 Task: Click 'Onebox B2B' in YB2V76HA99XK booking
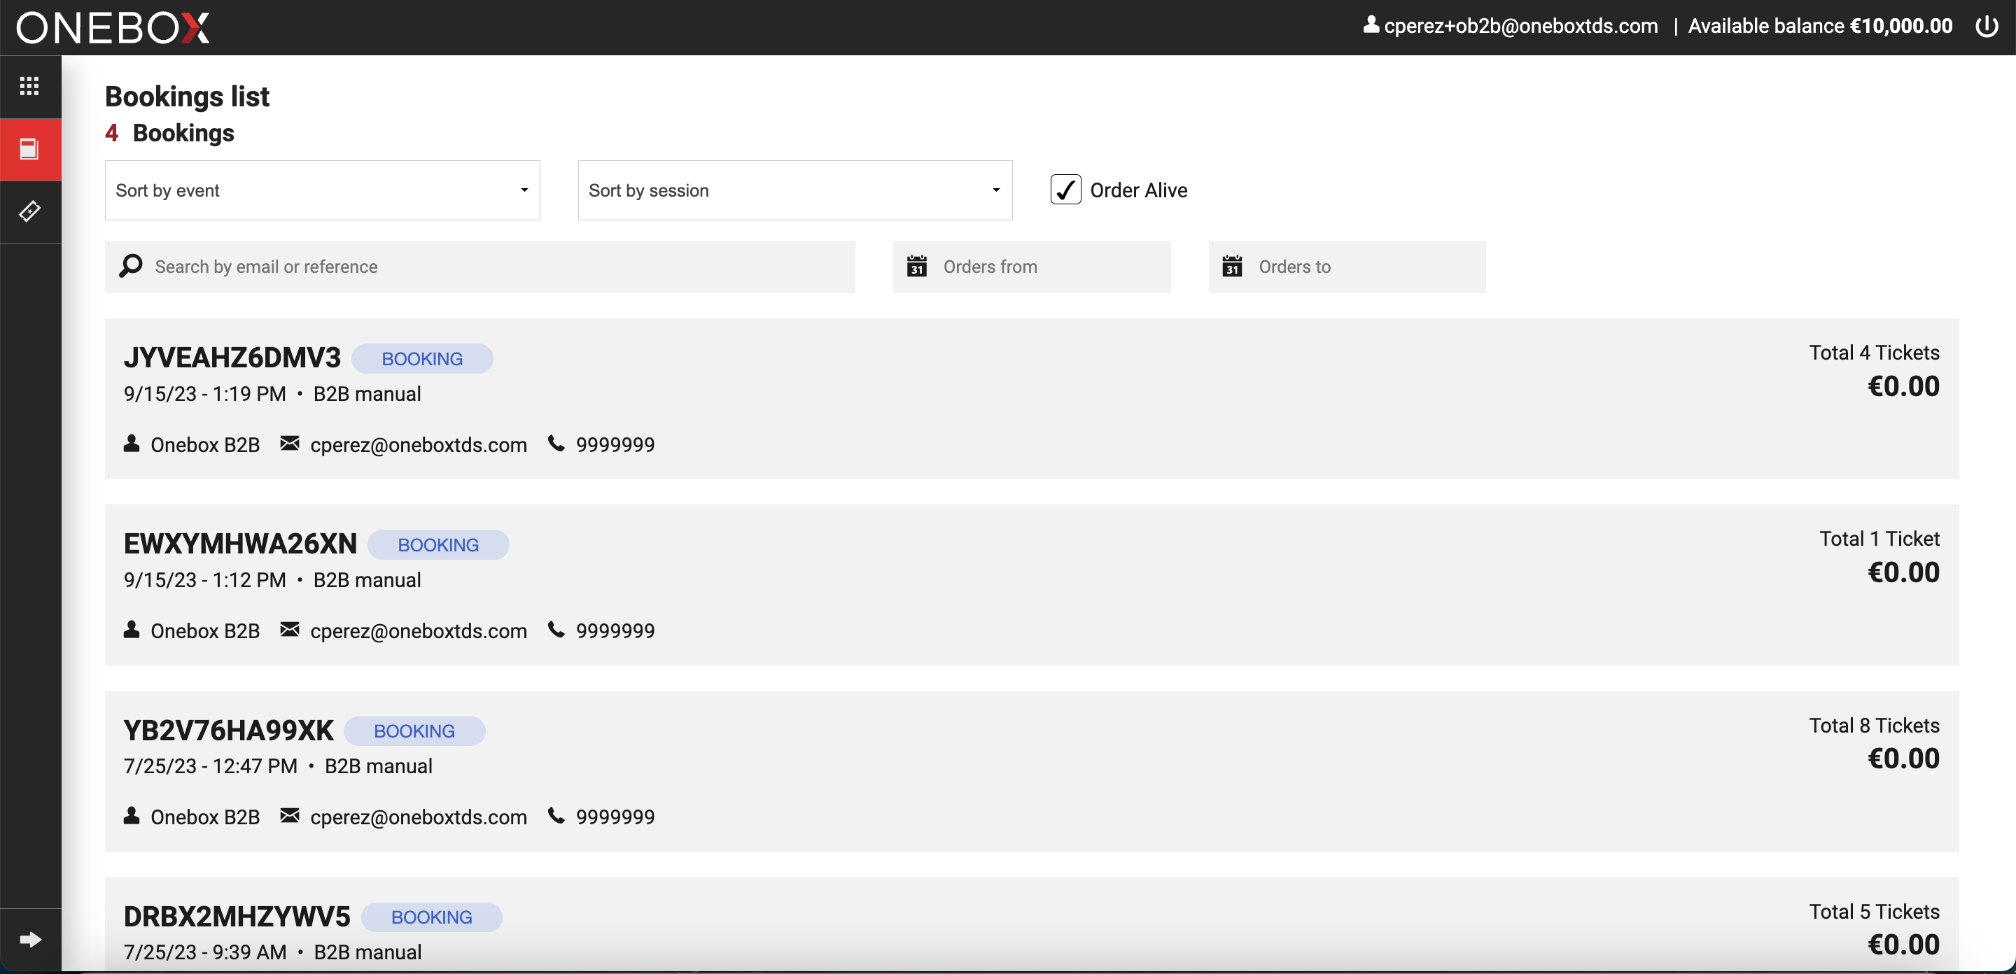(x=205, y=817)
